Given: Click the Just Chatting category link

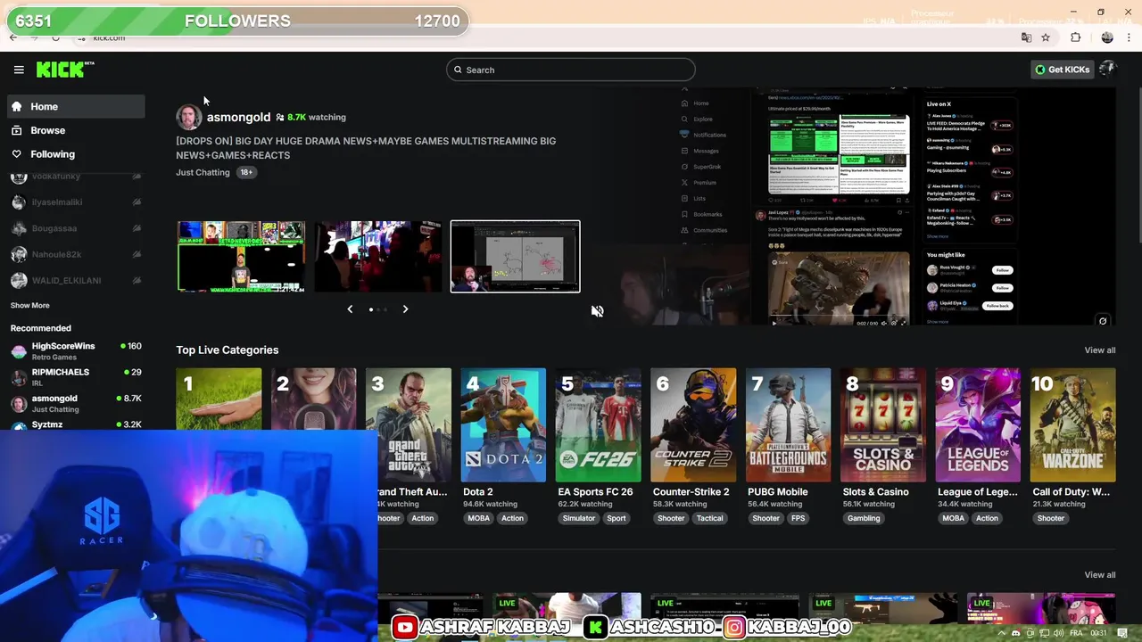Looking at the screenshot, I should pyautogui.click(x=203, y=172).
